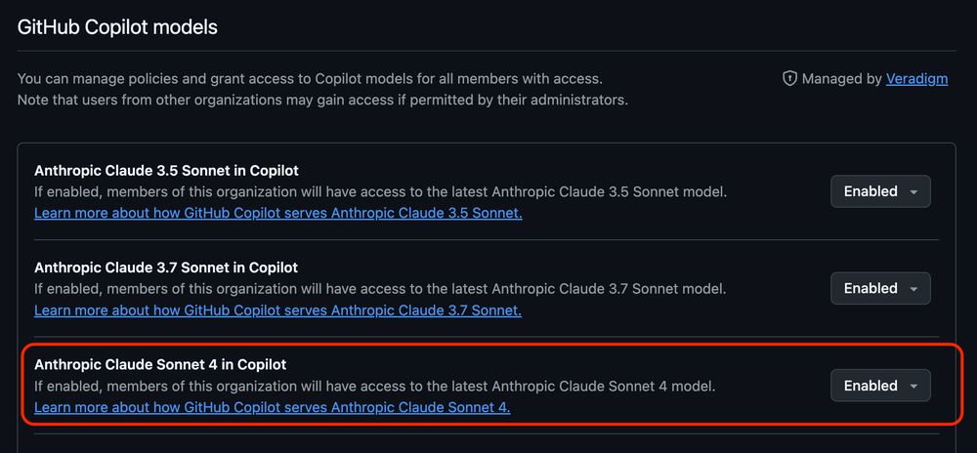Image resolution: width=977 pixels, height=453 pixels.
Task: Click caret arrow on Claude Sonnet 4 dropdown
Action: [913, 387]
